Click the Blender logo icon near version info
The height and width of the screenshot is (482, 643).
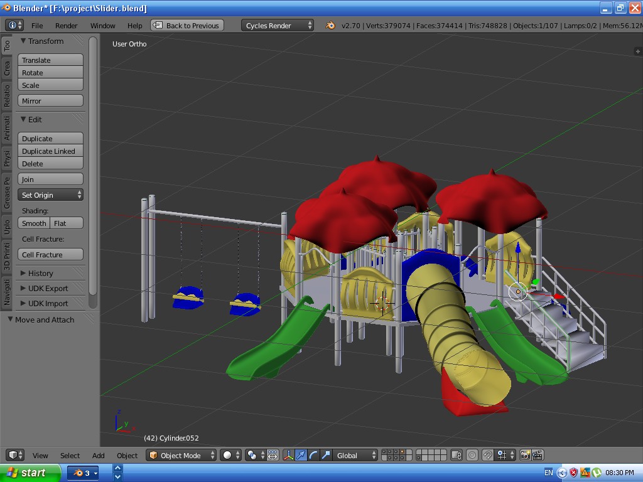[x=330, y=26]
